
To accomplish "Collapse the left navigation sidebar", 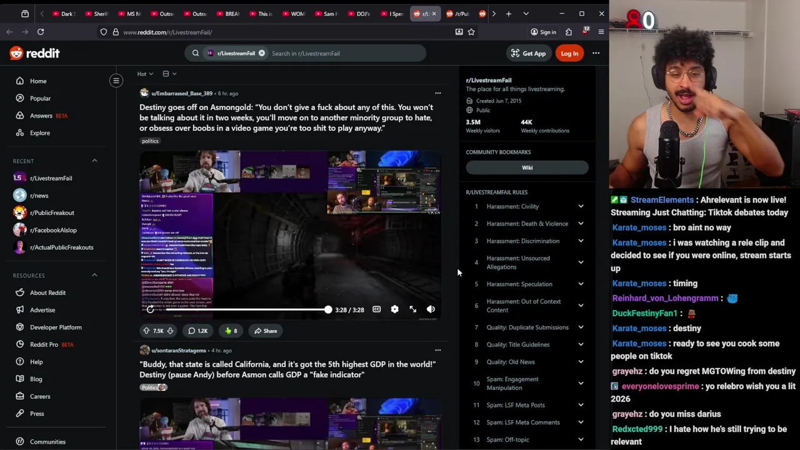I will pyautogui.click(x=116, y=81).
